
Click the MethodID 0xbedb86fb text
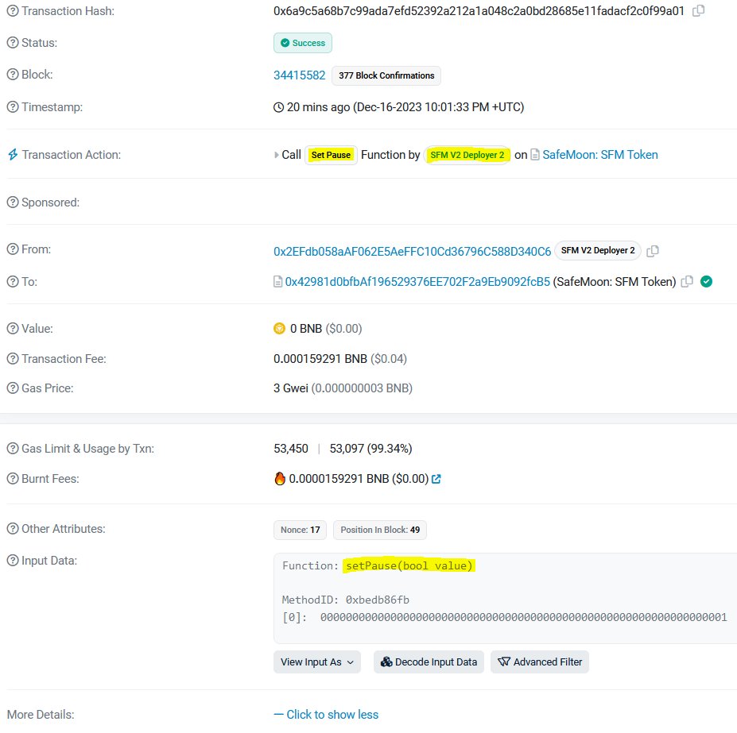click(x=346, y=600)
